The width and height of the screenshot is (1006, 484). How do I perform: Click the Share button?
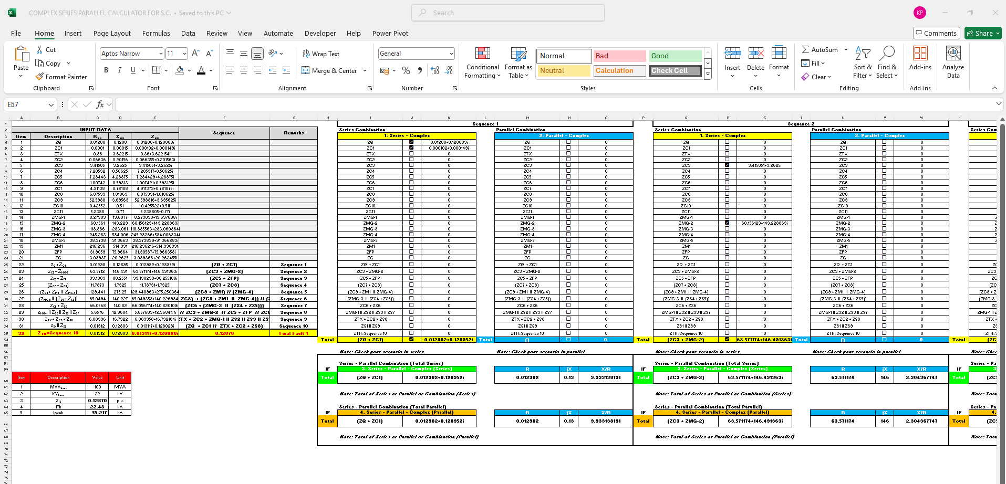pos(981,33)
